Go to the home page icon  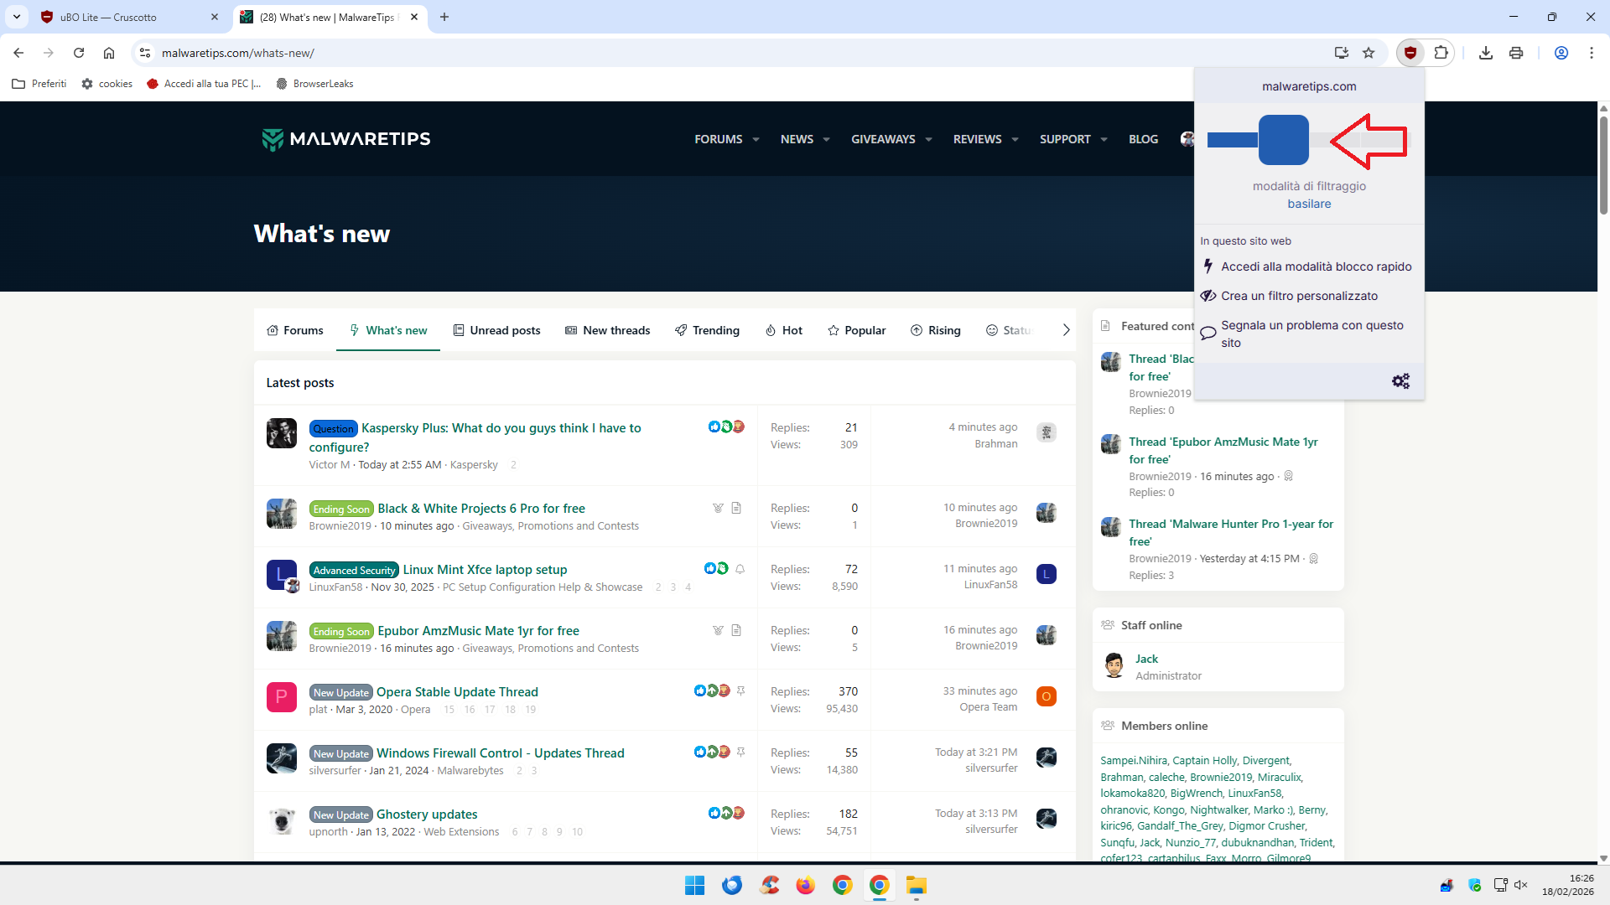tap(109, 53)
